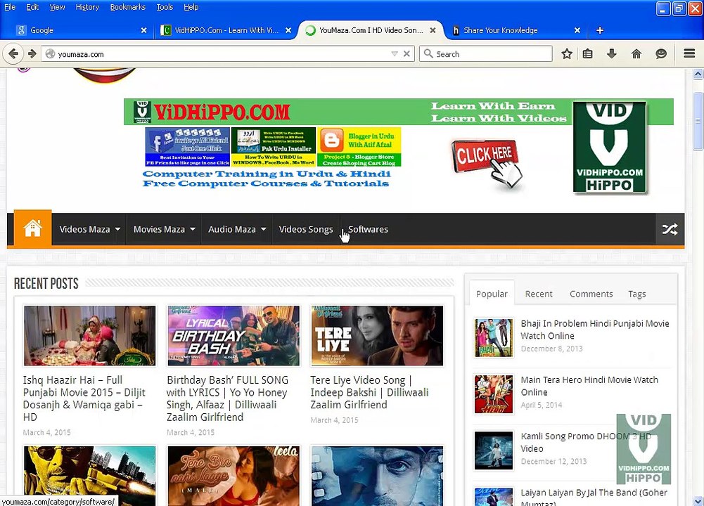Click the red CLICK HERE banner button
The width and height of the screenshot is (704, 506).
pyautogui.click(x=485, y=155)
